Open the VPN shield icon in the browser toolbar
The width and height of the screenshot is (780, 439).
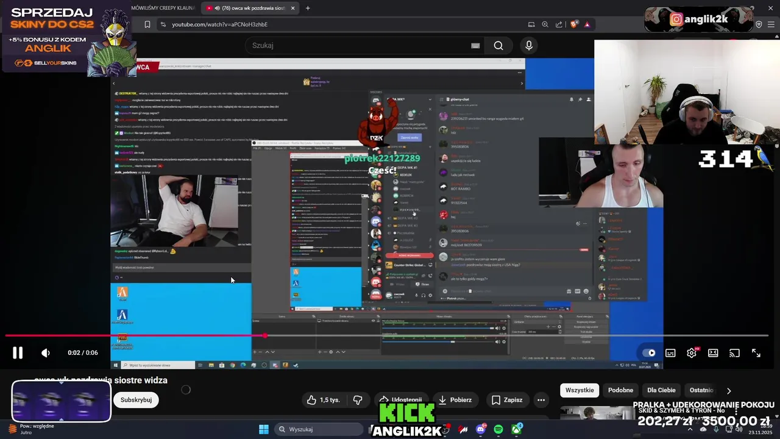coord(759,24)
